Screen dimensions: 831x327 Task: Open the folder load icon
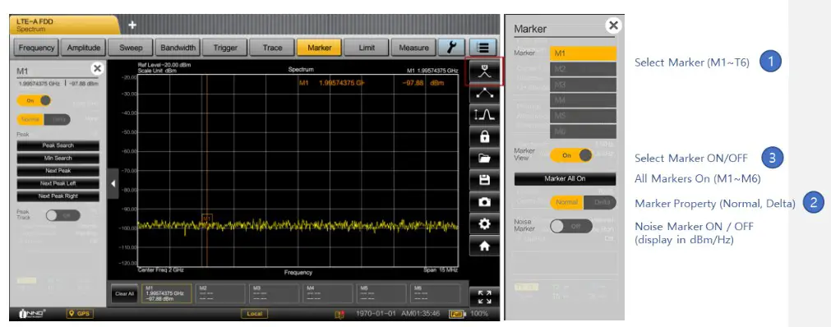pyautogui.click(x=484, y=158)
